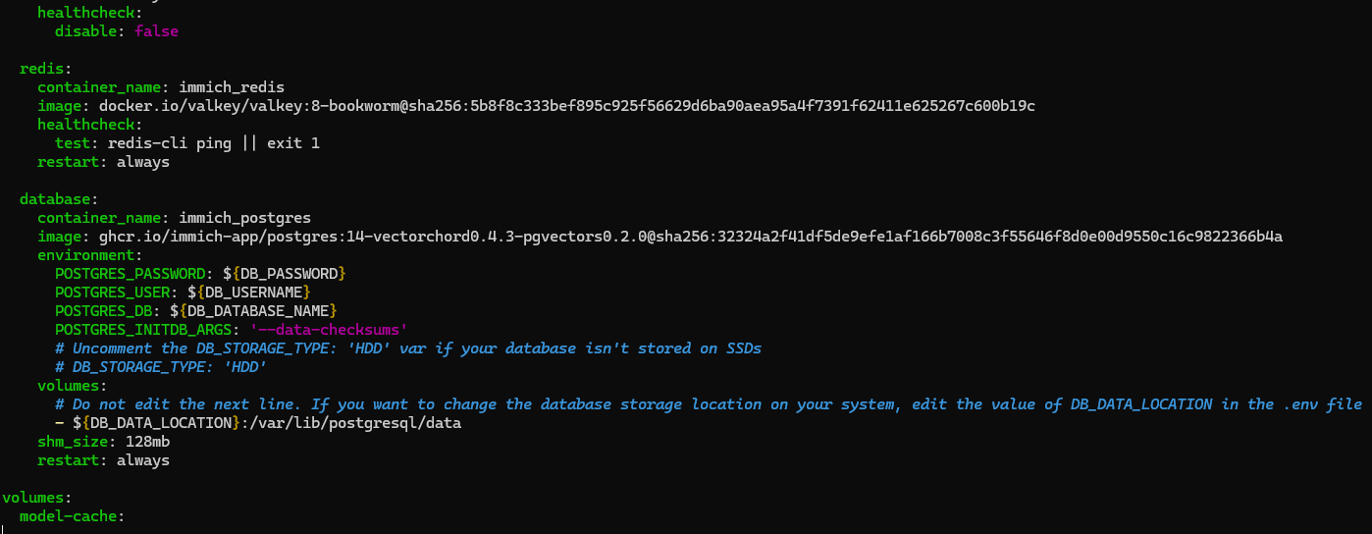Click the 'model-cache:' entry
The image size is (1372, 534).
pyautogui.click(x=73, y=516)
